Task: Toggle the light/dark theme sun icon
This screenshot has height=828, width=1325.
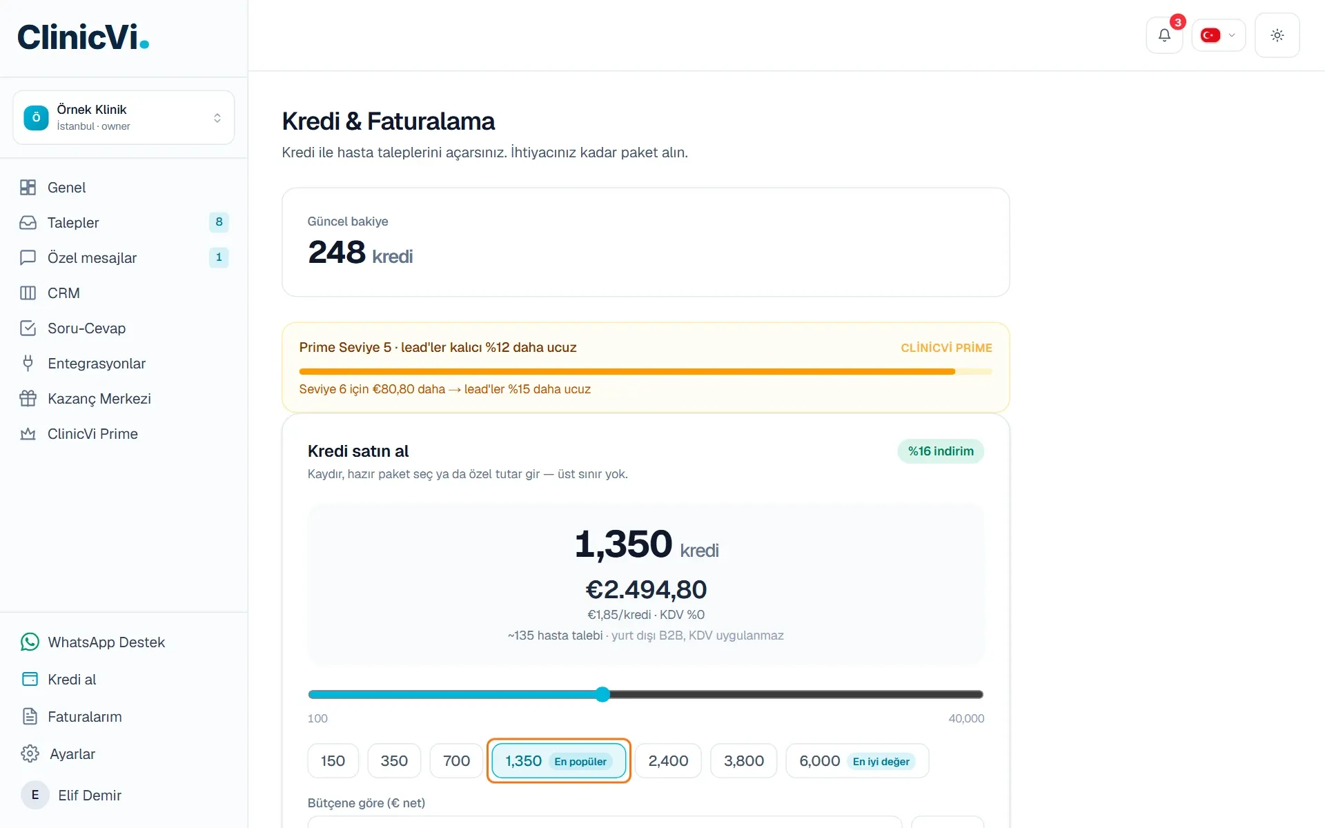Action: coord(1277,35)
